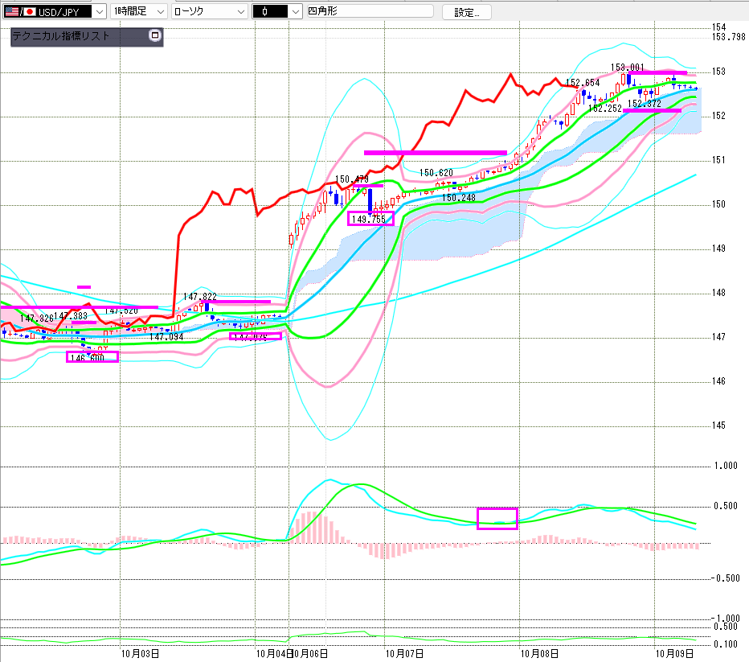Expand the 1時間足 timeframe dropdown
The image size is (749, 662).
click(159, 12)
